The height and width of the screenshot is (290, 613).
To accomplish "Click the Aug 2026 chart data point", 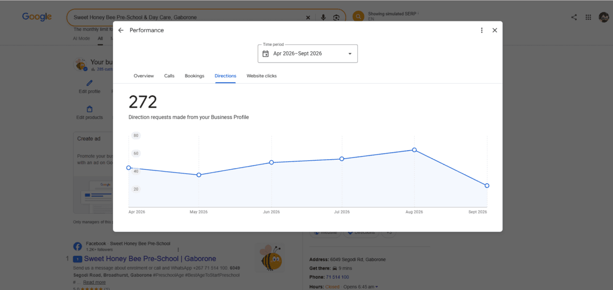I will click(415, 150).
